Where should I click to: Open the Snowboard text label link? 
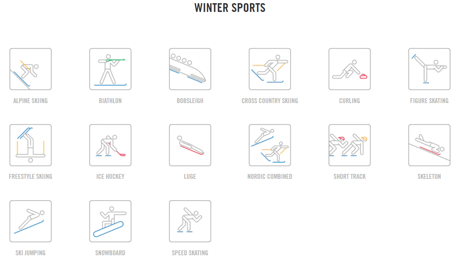click(x=110, y=253)
